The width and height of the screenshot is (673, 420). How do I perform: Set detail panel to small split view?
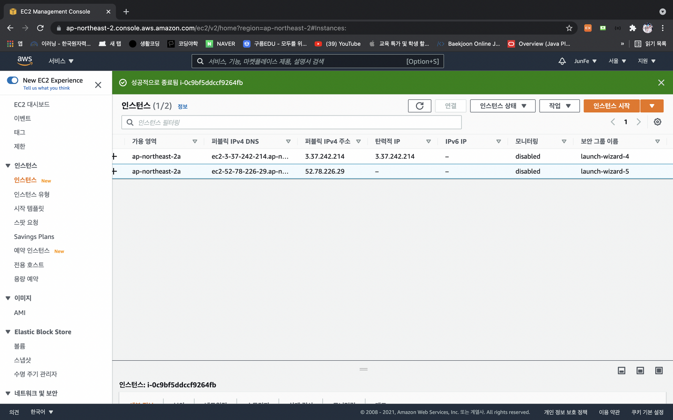coord(621,371)
